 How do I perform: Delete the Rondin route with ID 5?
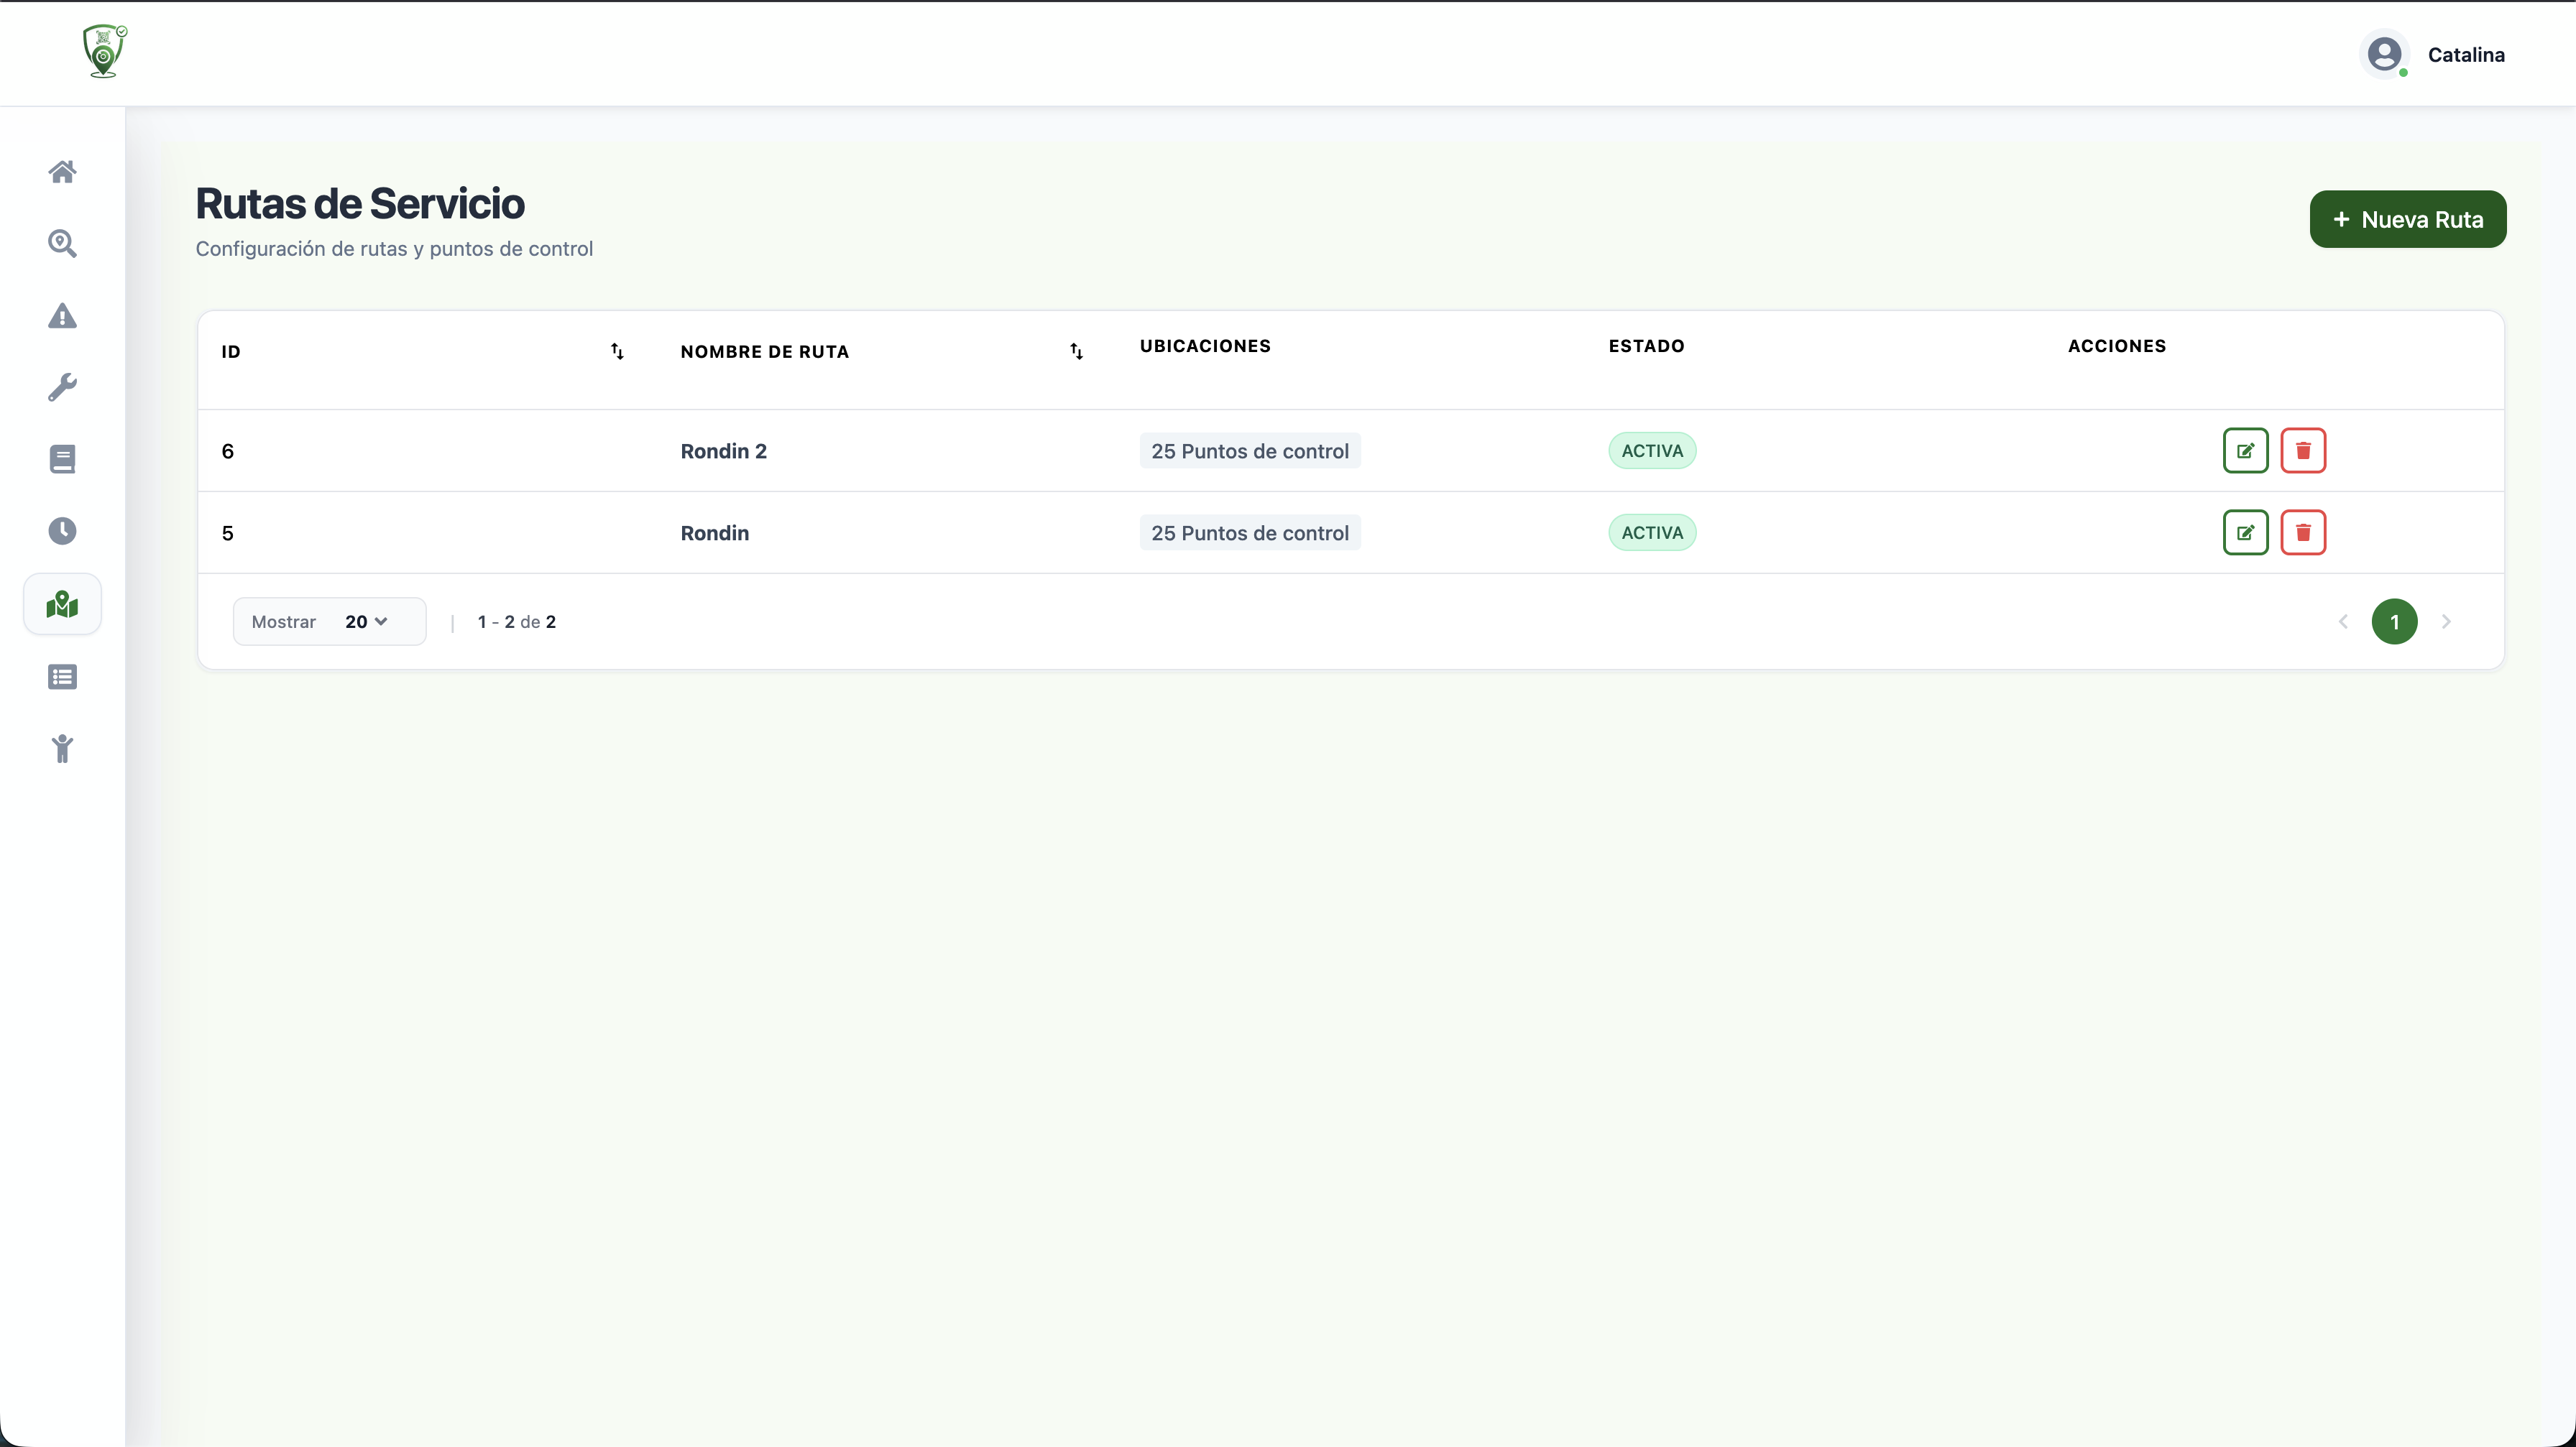coord(2303,532)
